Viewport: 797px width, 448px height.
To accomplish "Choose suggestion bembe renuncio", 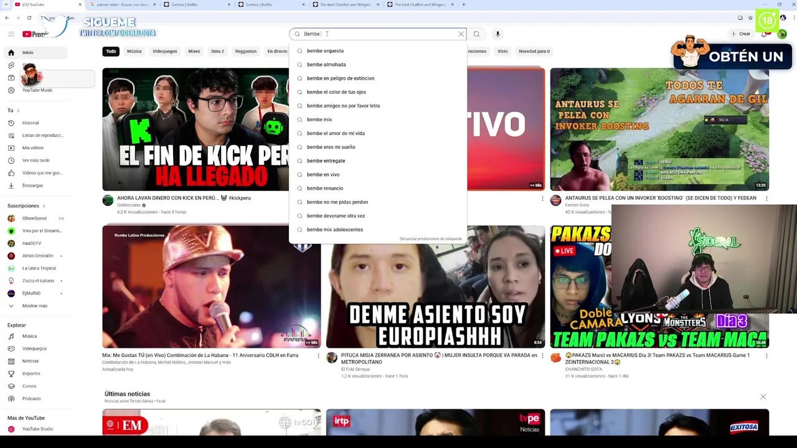I will [x=378, y=188].
